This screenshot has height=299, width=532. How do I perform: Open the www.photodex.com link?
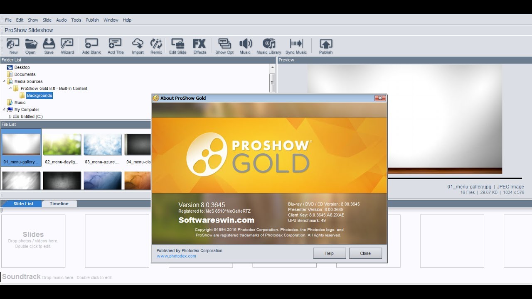[176, 256]
